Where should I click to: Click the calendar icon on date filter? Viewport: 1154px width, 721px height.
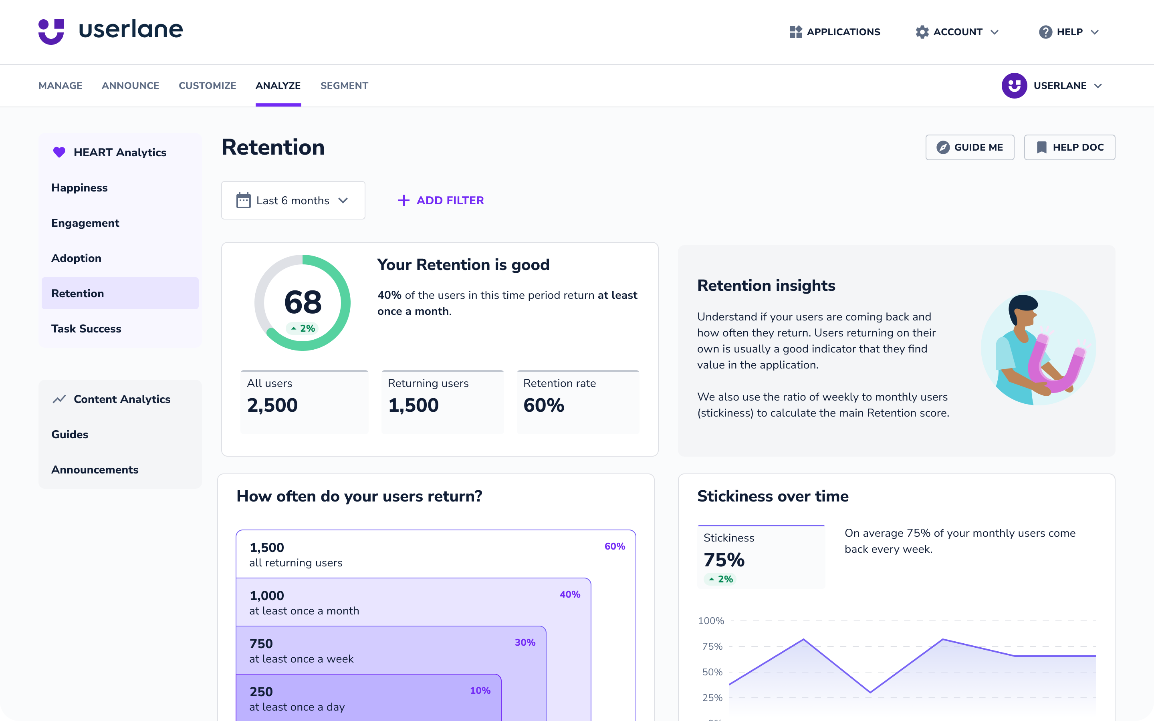point(244,200)
